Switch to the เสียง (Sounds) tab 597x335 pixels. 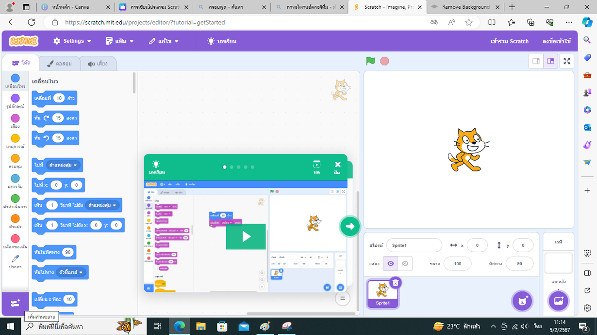click(x=98, y=63)
